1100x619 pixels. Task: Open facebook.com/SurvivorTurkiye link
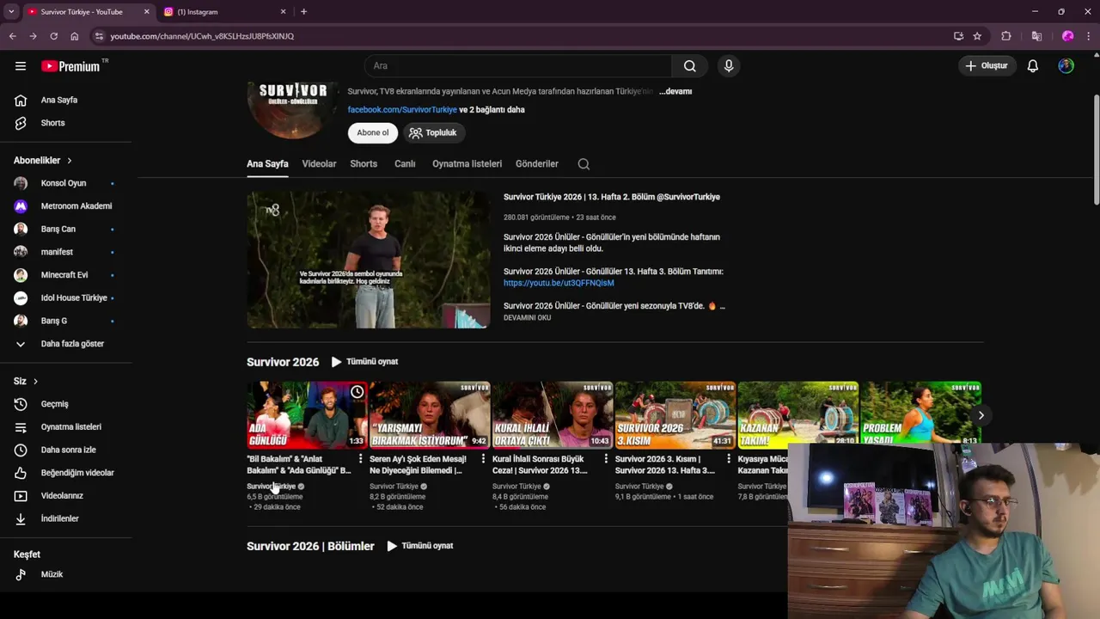point(402,110)
